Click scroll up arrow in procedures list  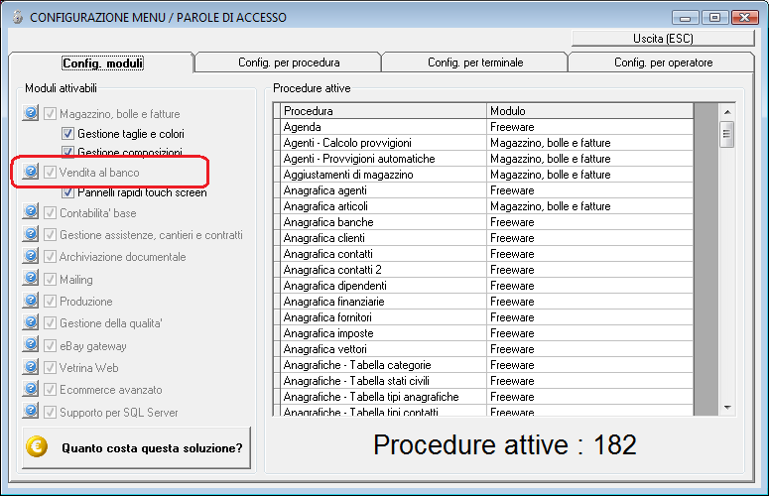[726, 112]
